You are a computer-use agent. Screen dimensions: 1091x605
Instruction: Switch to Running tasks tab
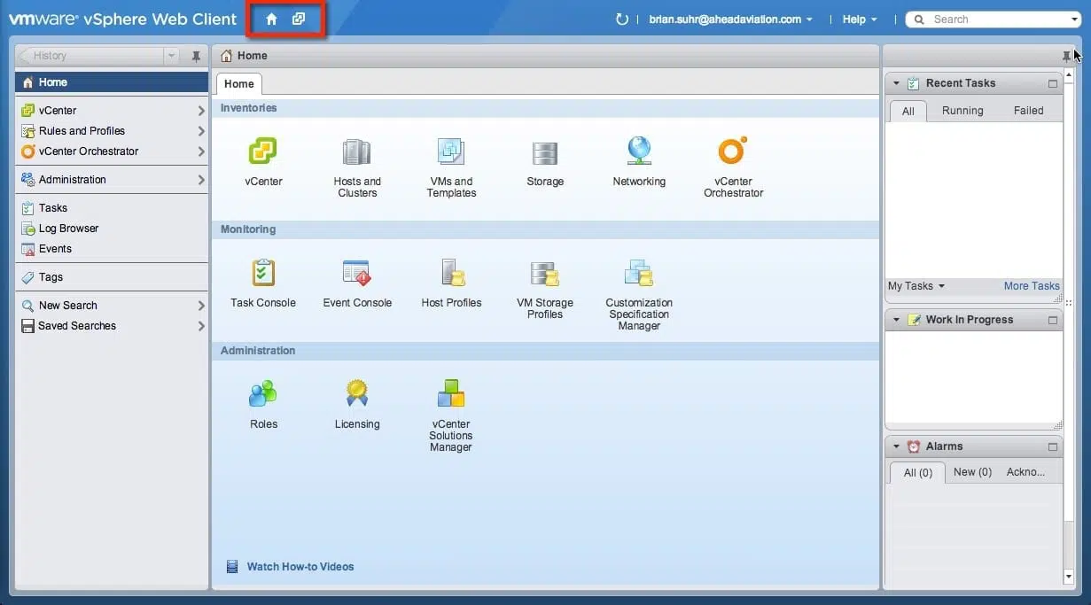(962, 111)
